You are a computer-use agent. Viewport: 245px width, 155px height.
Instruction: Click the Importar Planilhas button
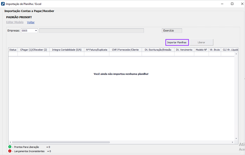pos(177,42)
